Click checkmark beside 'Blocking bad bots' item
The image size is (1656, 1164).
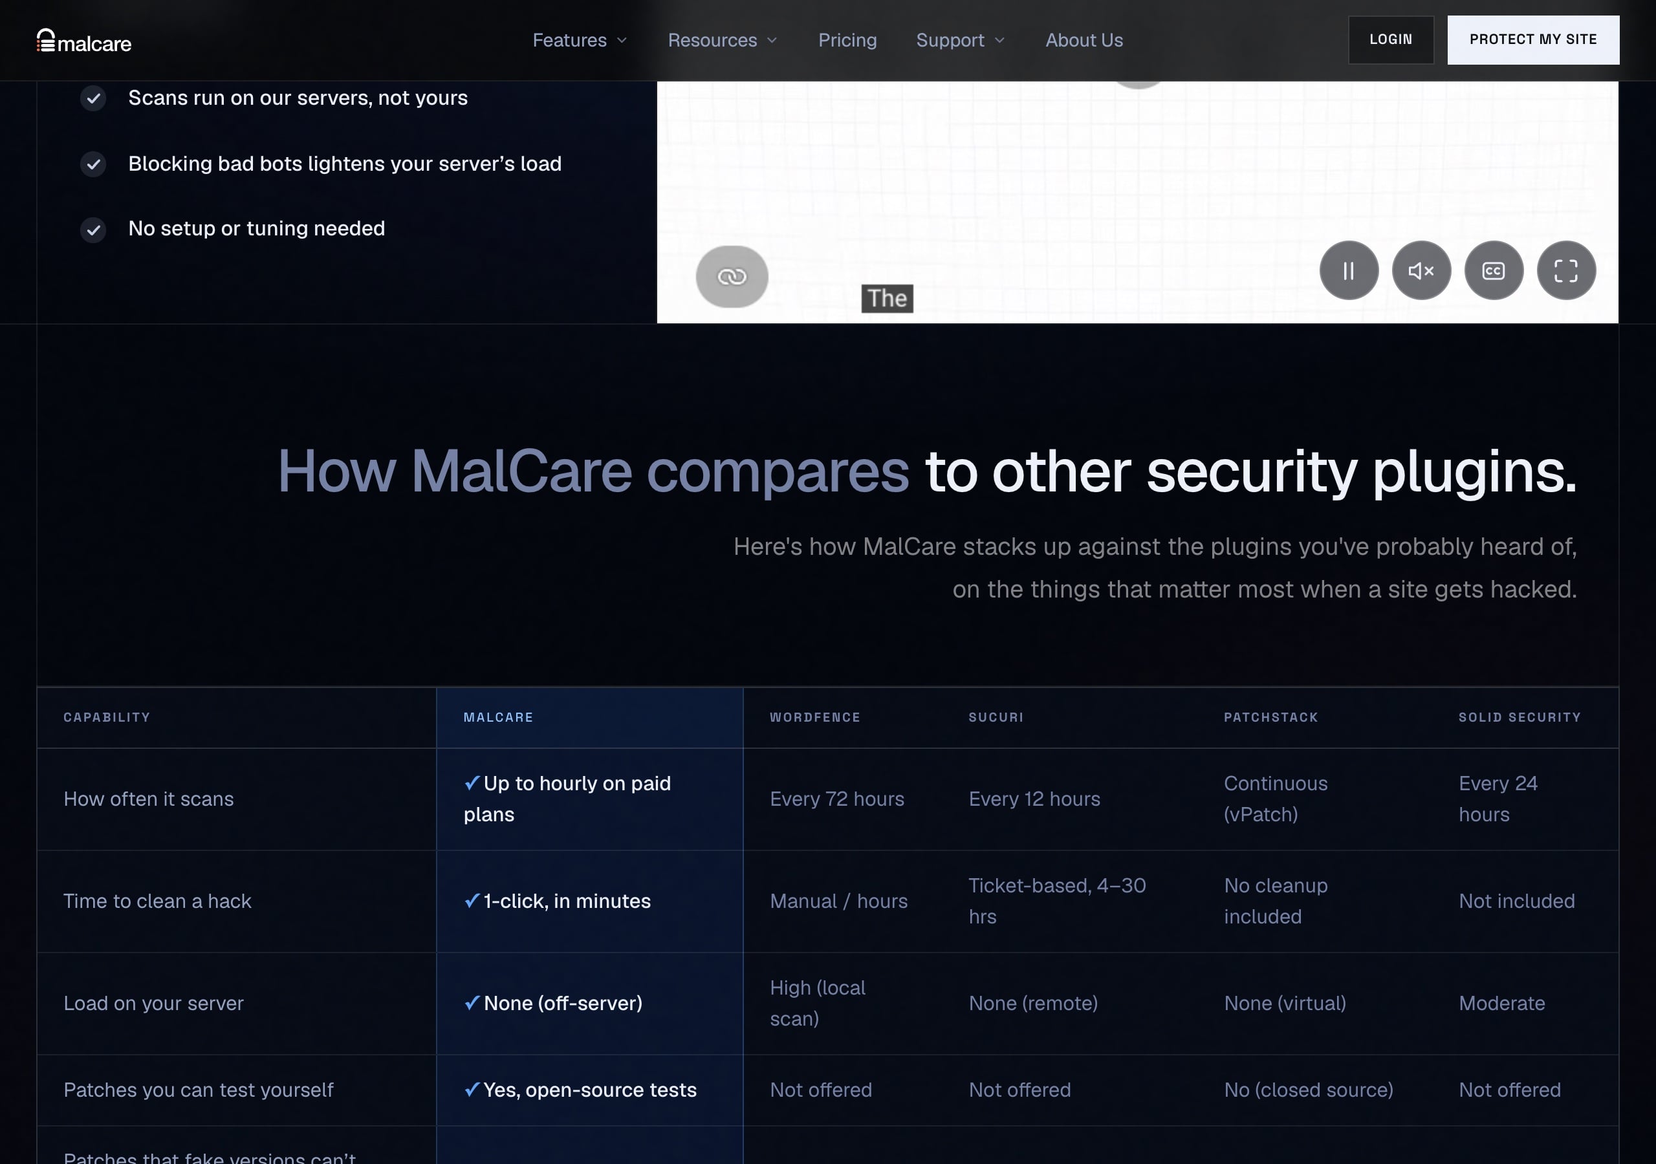coord(93,164)
